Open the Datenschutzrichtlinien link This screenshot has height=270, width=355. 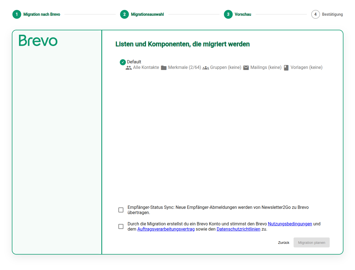[239, 229]
